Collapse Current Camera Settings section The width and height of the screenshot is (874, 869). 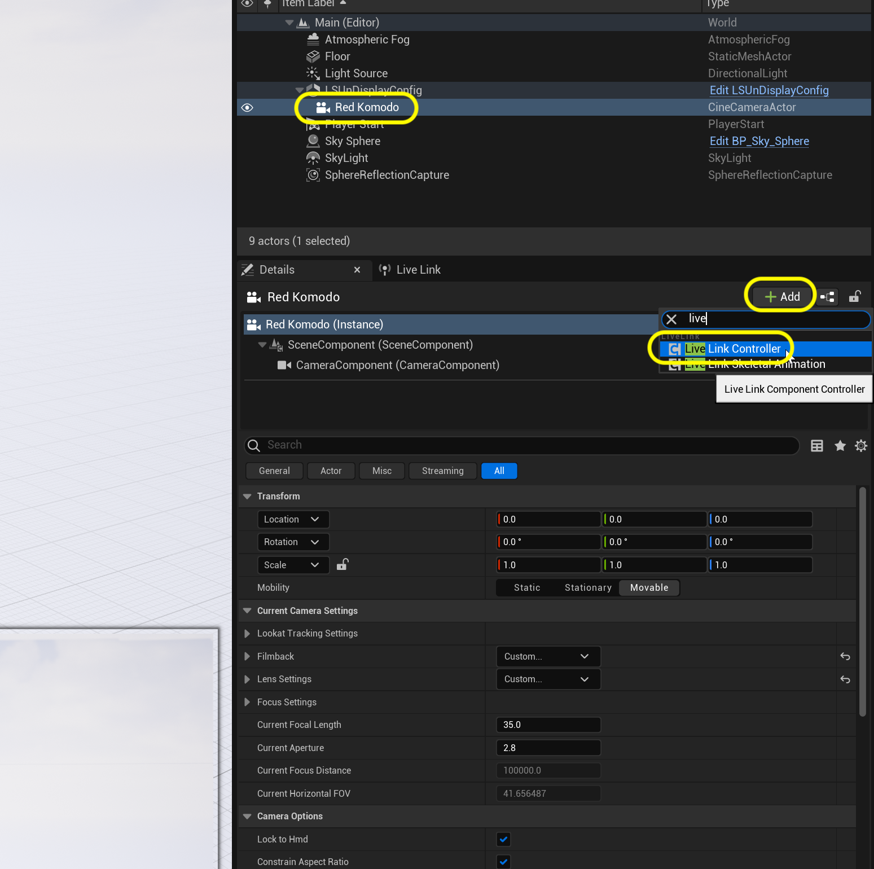(x=247, y=611)
